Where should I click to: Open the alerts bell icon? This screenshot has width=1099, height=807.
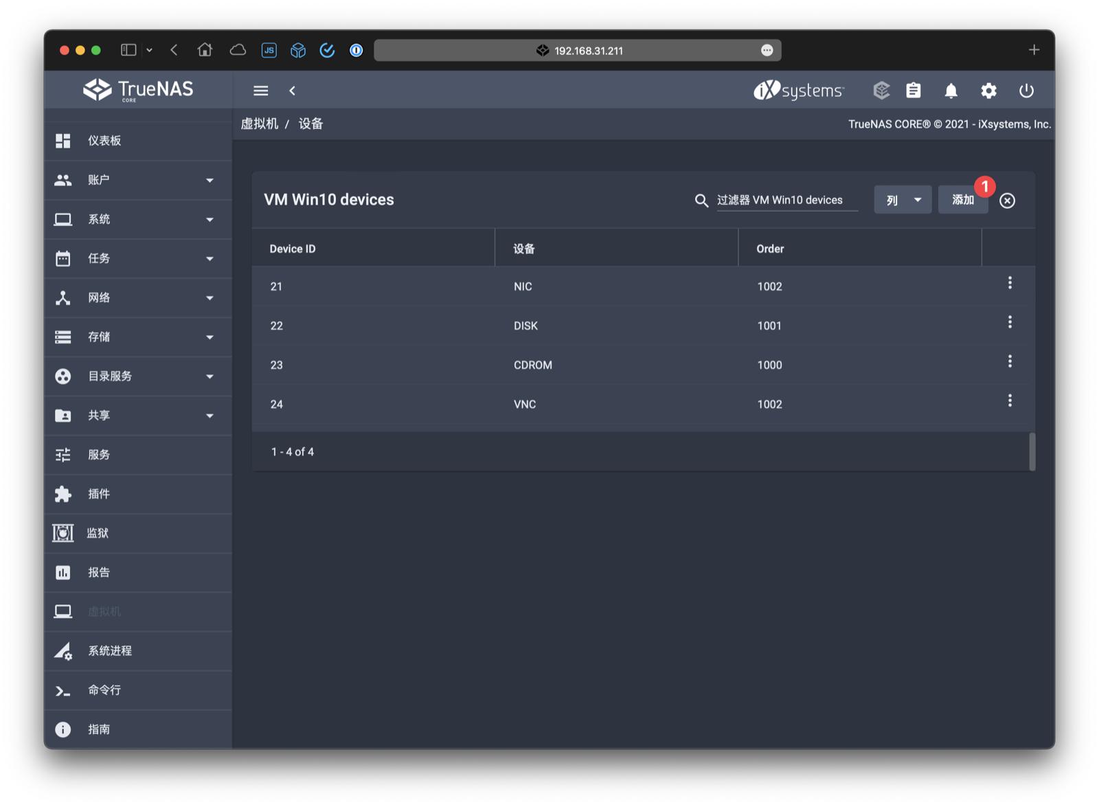pyautogui.click(x=952, y=90)
